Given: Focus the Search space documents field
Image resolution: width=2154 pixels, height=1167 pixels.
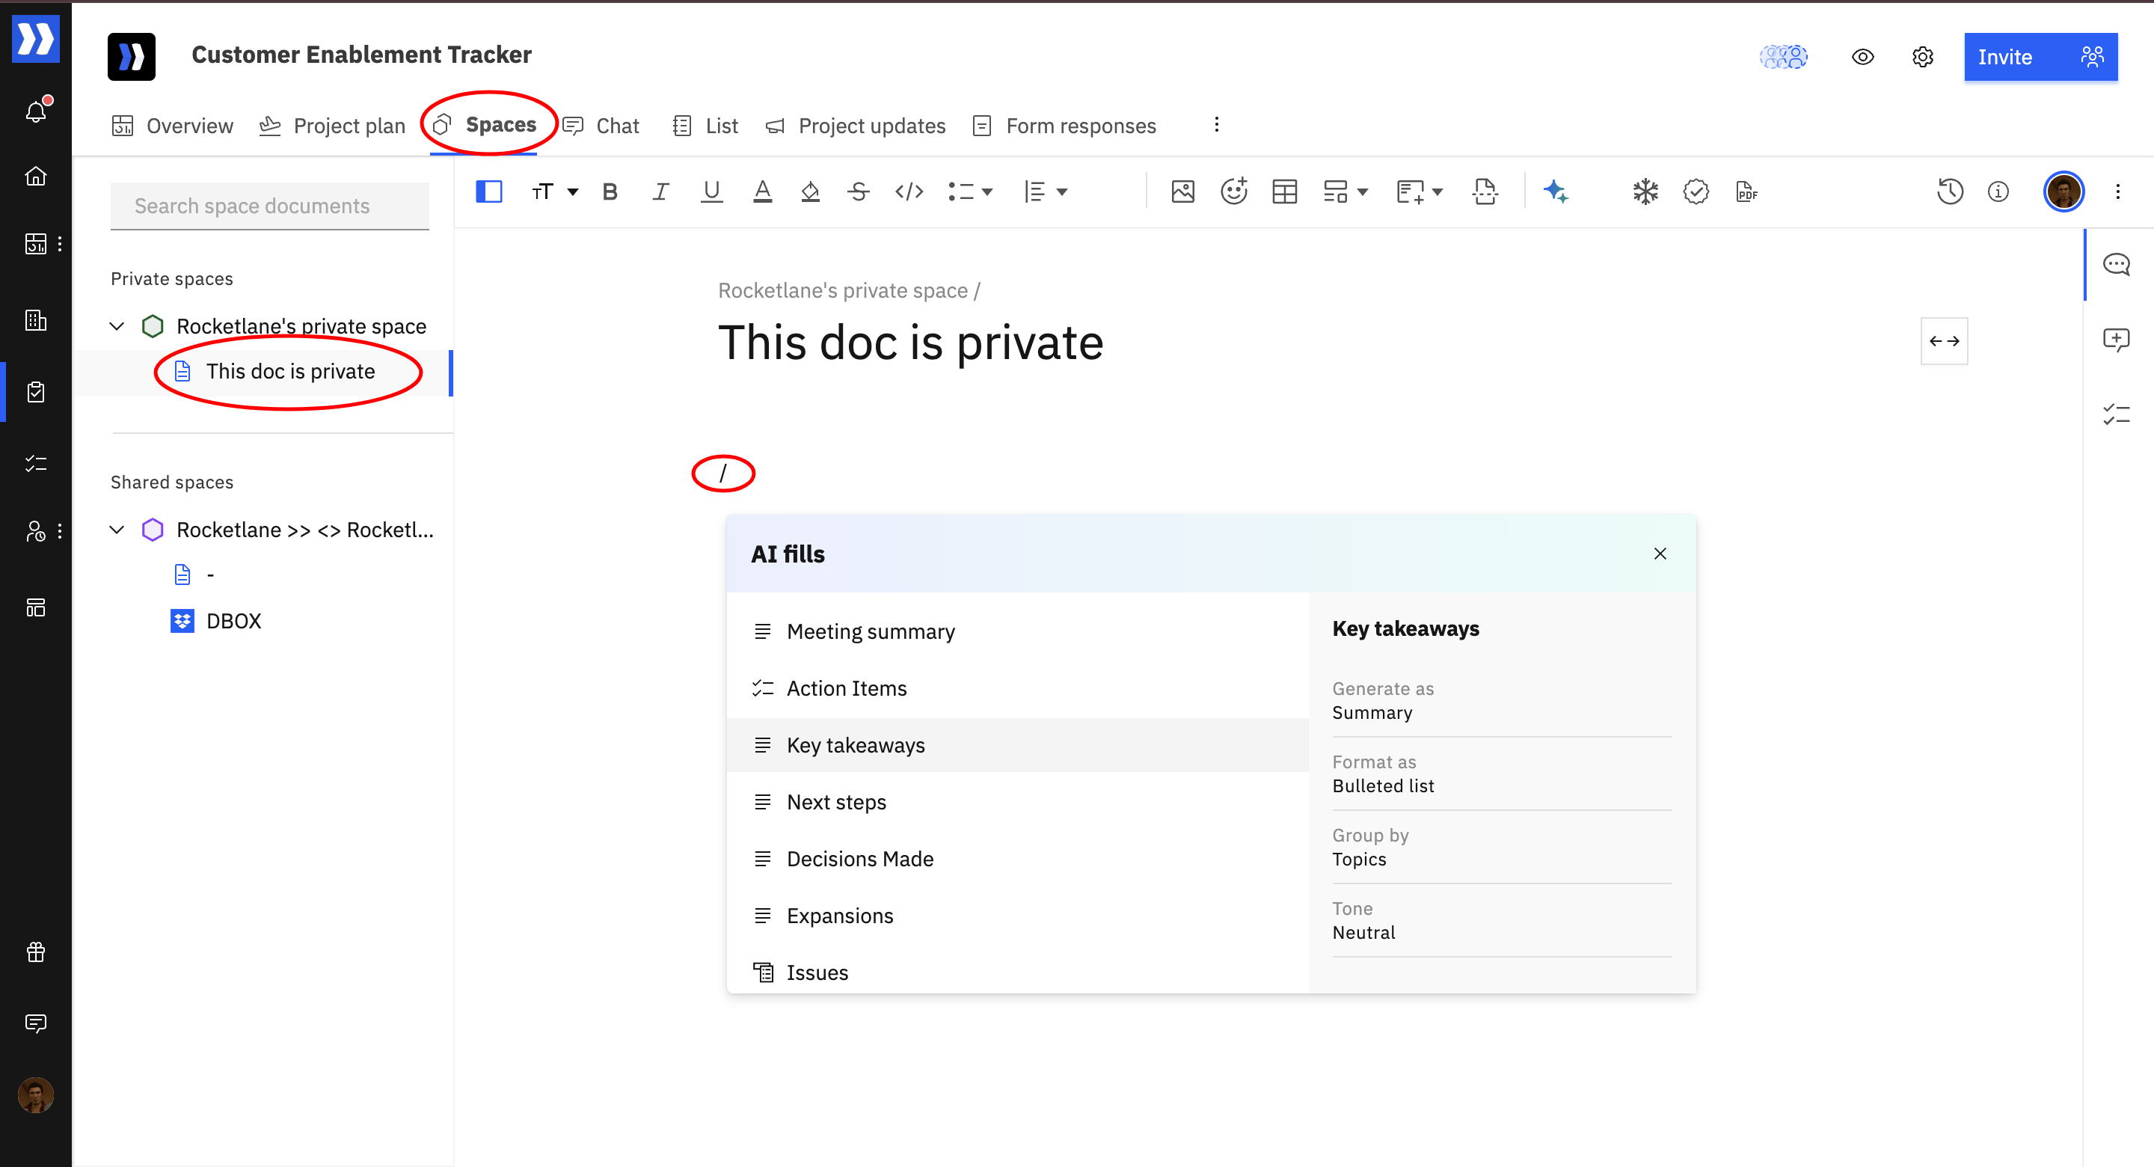Looking at the screenshot, I should (x=269, y=206).
